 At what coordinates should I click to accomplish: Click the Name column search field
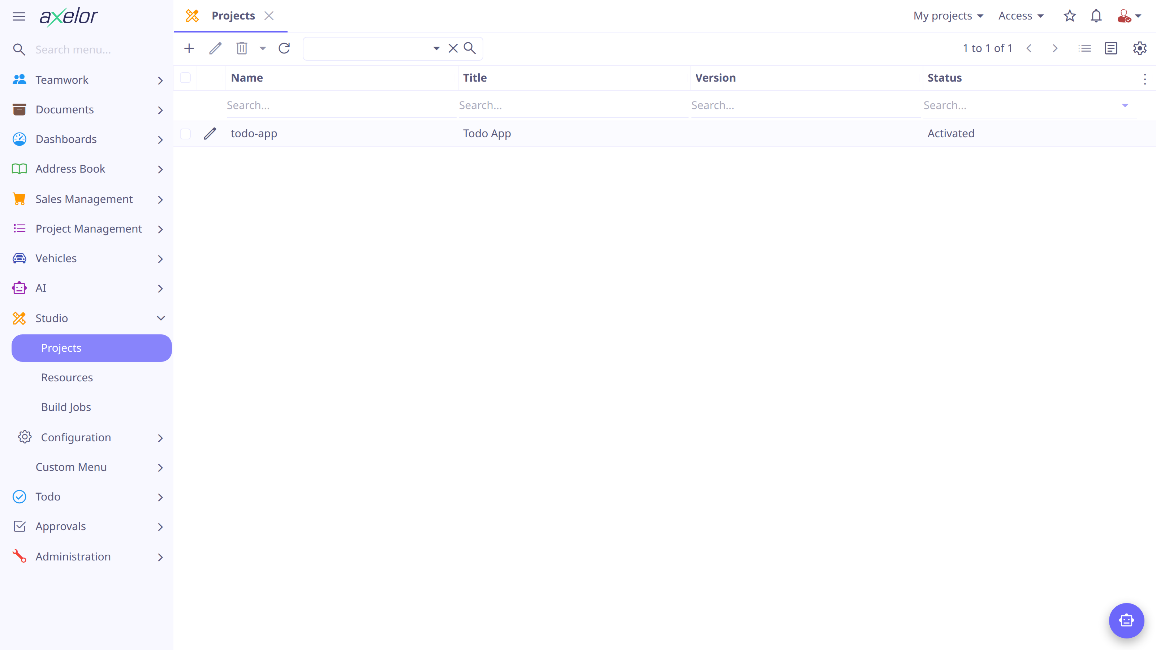(341, 105)
